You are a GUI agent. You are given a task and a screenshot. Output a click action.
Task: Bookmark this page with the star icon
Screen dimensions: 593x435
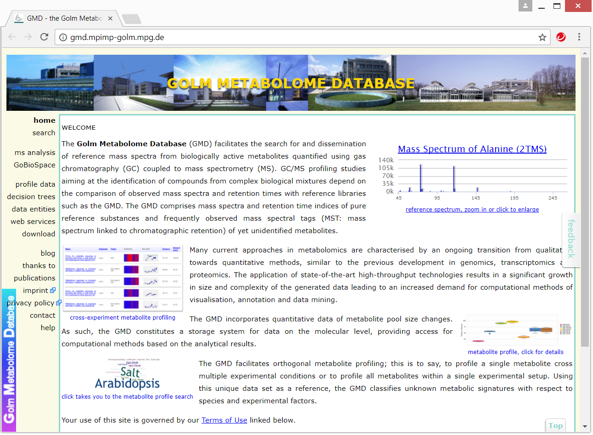[x=542, y=37]
